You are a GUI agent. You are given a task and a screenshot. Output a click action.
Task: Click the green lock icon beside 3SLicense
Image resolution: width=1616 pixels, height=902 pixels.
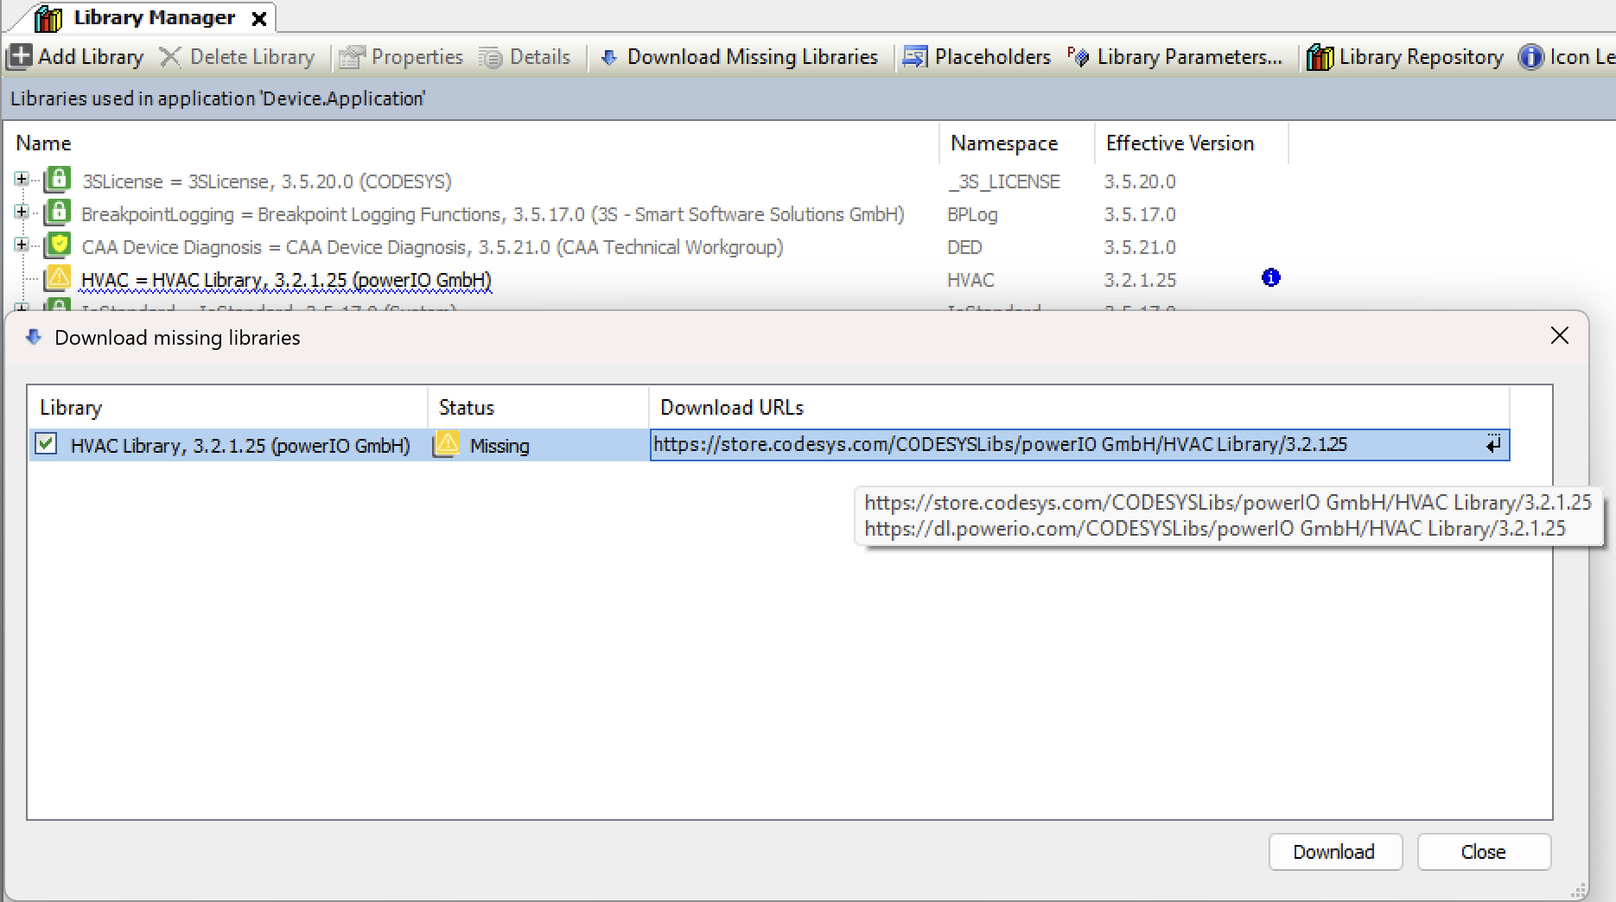(x=58, y=180)
